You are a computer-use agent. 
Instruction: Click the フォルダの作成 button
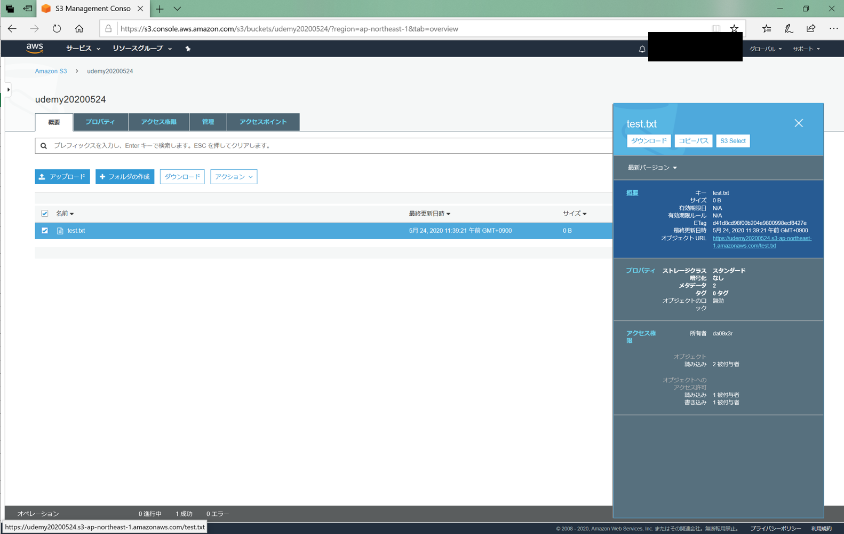tap(125, 177)
